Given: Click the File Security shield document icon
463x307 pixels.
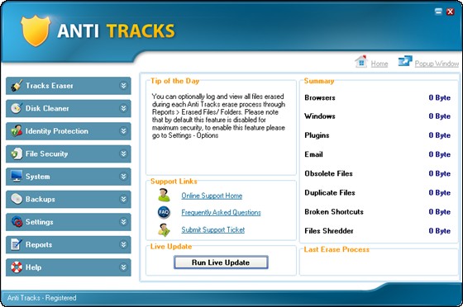Looking at the screenshot, I should pos(17,153).
